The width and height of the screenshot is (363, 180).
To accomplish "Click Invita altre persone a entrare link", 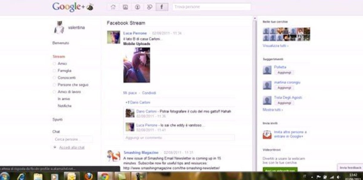I will coord(290,134).
